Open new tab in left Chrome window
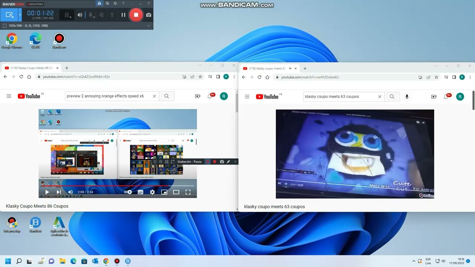Image resolution: width=475 pixels, height=267 pixels. 67,68
